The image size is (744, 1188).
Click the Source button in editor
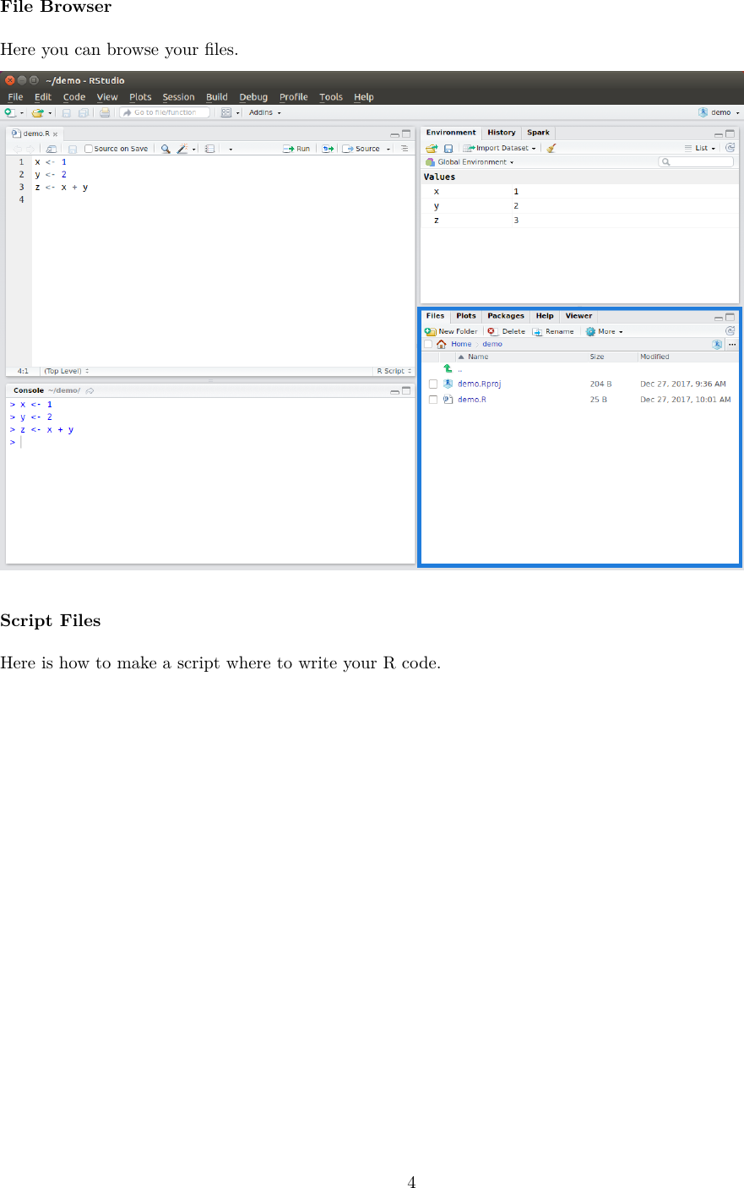[361, 149]
